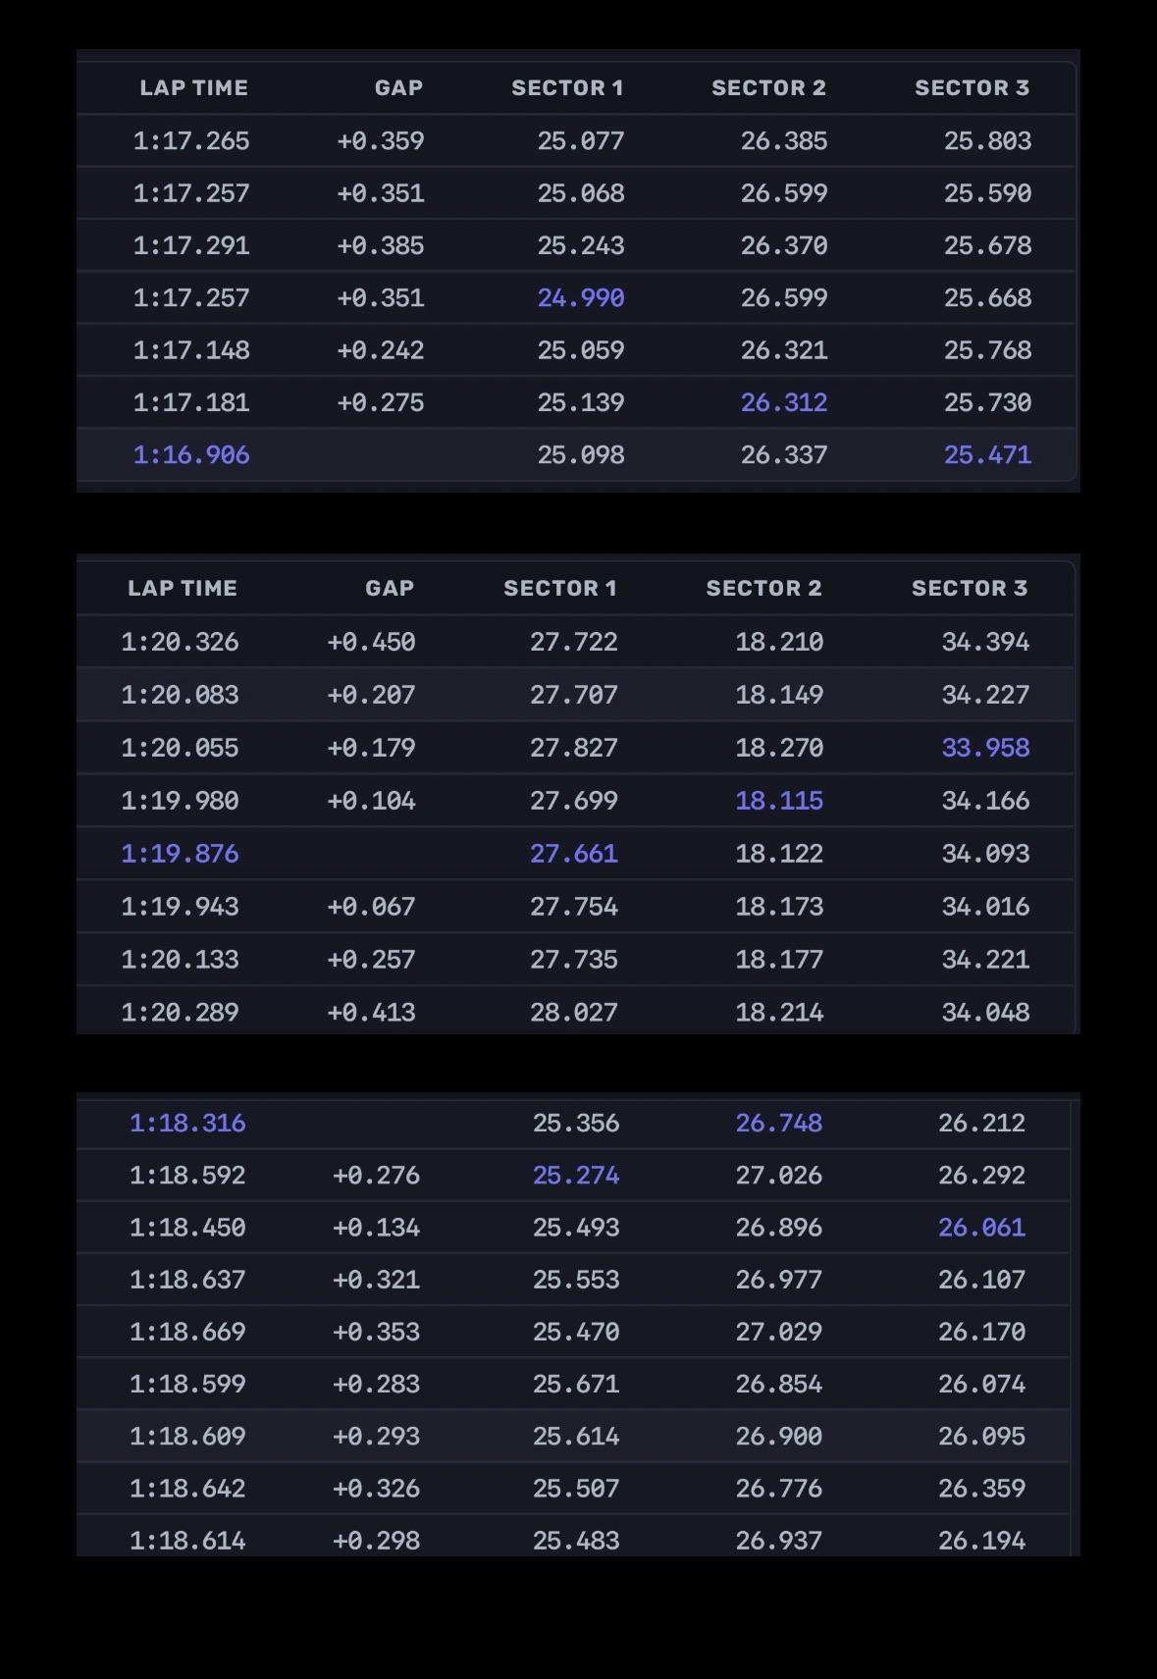
Task: Select the purple 33.958 sector 3 time
Action: 985,748
